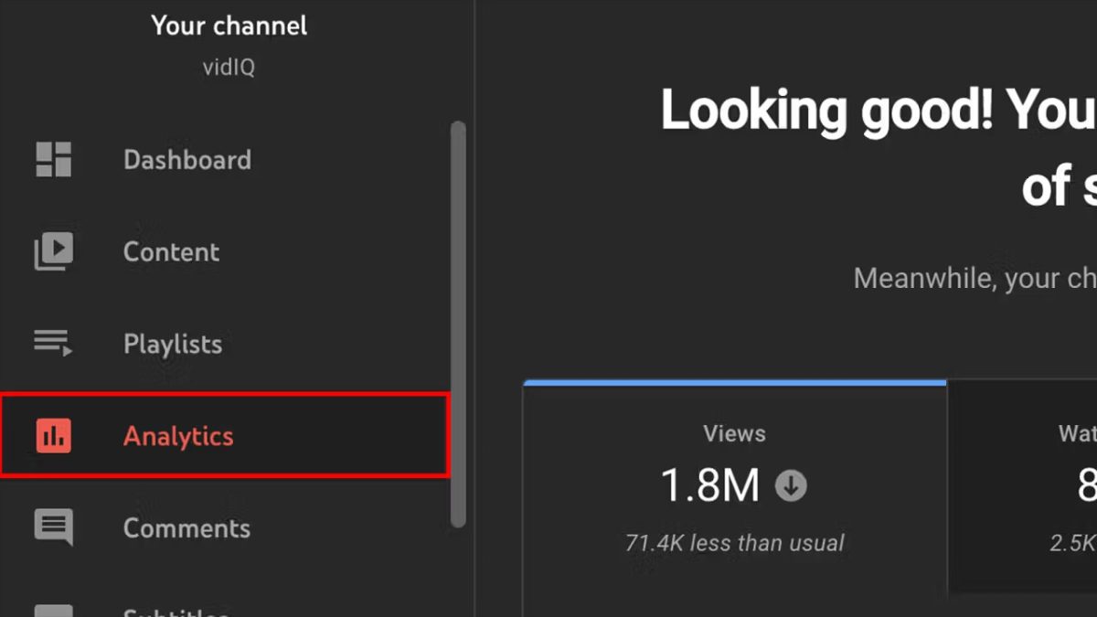Click the vidIQ channel name
The height and width of the screenshot is (617, 1097).
[x=229, y=68]
